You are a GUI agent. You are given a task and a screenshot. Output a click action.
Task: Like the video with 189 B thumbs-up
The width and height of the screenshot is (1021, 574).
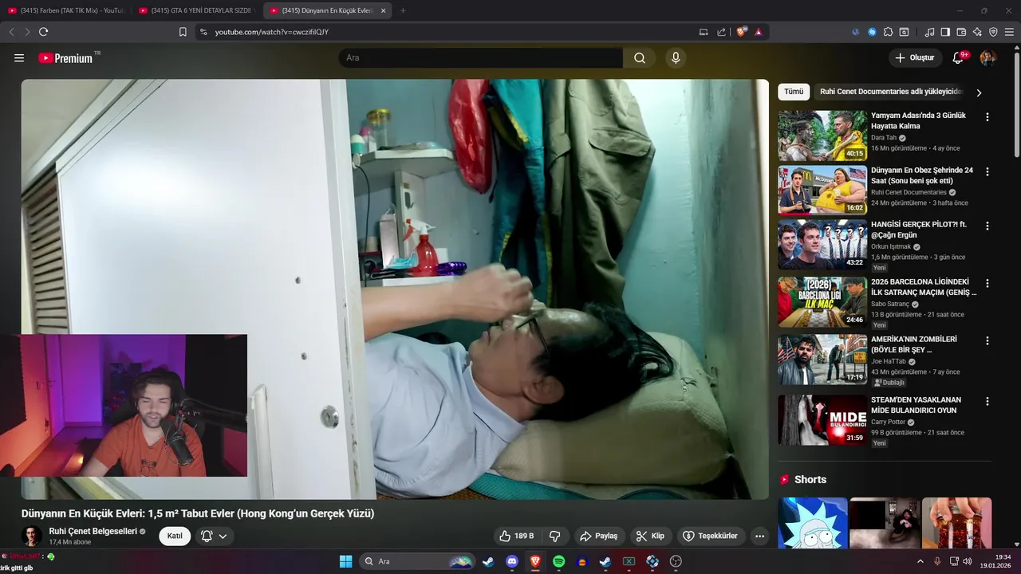(516, 536)
